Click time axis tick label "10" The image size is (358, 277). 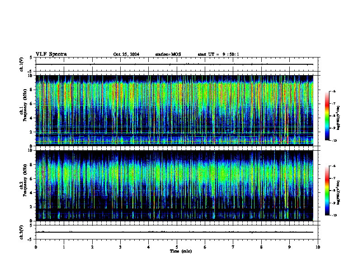318,247
